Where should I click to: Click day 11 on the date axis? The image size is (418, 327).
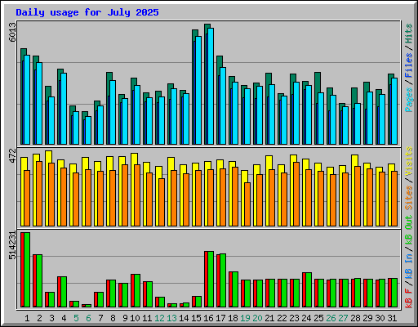(147, 318)
